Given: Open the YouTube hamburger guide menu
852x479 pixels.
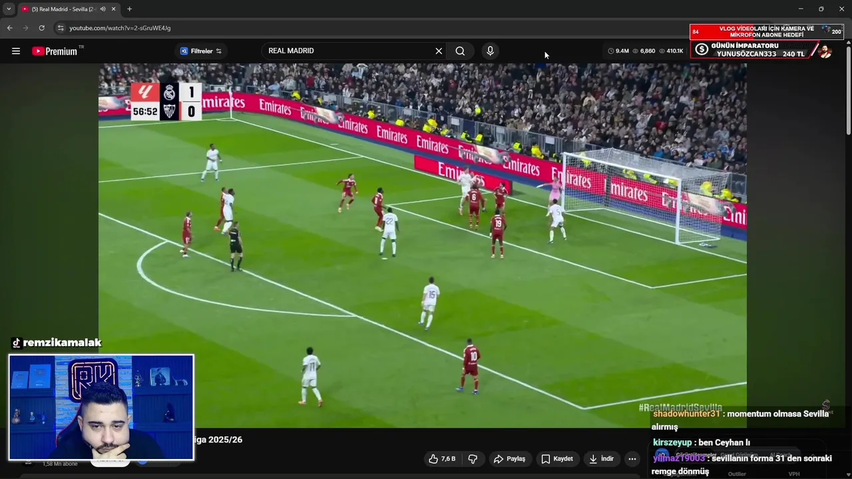Looking at the screenshot, I should pyautogui.click(x=16, y=51).
